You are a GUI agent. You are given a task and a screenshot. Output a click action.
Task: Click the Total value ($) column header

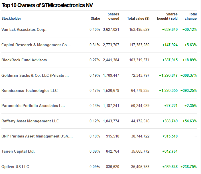138,19
